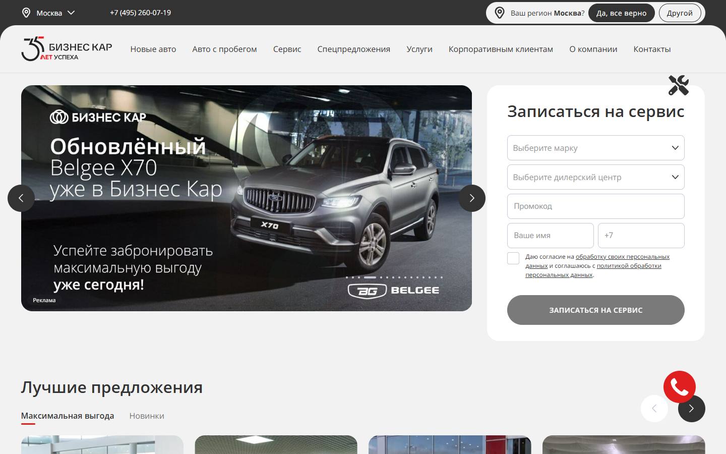The width and height of the screenshot is (726, 454).
Task: Switch to the Новинки tab
Action: [x=147, y=416]
